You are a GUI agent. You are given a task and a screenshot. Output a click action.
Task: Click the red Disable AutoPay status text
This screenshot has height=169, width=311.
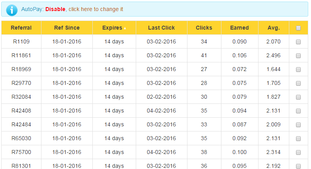pos(55,9)
